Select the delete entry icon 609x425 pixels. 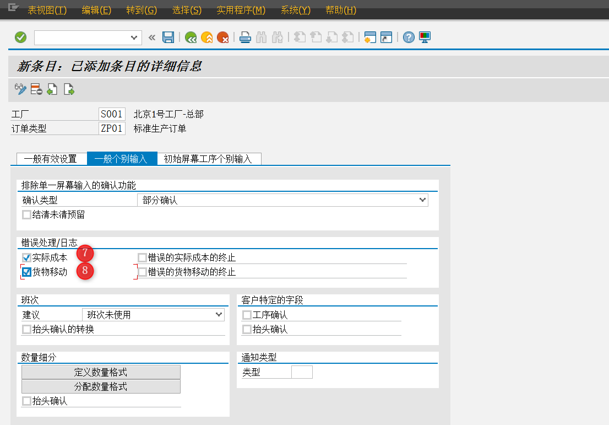pos(36,89)
